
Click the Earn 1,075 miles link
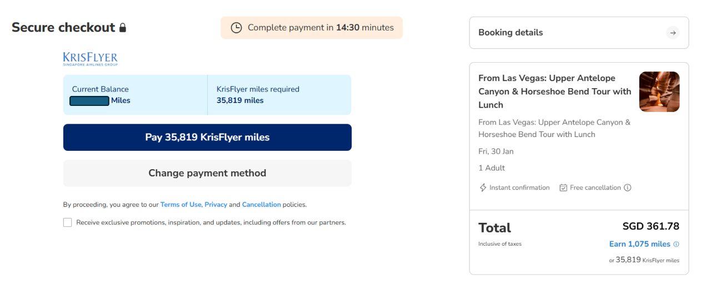pos(639,244)
